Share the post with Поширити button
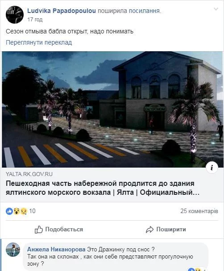 click(x=166, y=230)
